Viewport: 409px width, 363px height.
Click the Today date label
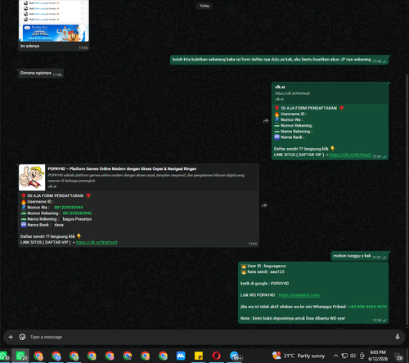[204, 6]
